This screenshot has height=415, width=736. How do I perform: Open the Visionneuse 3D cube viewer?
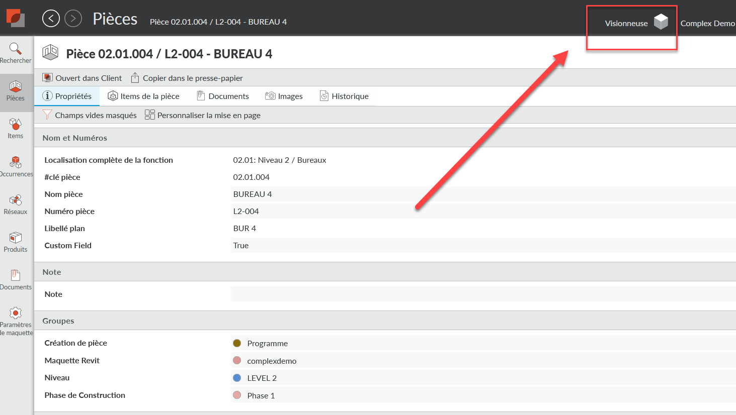661,22
